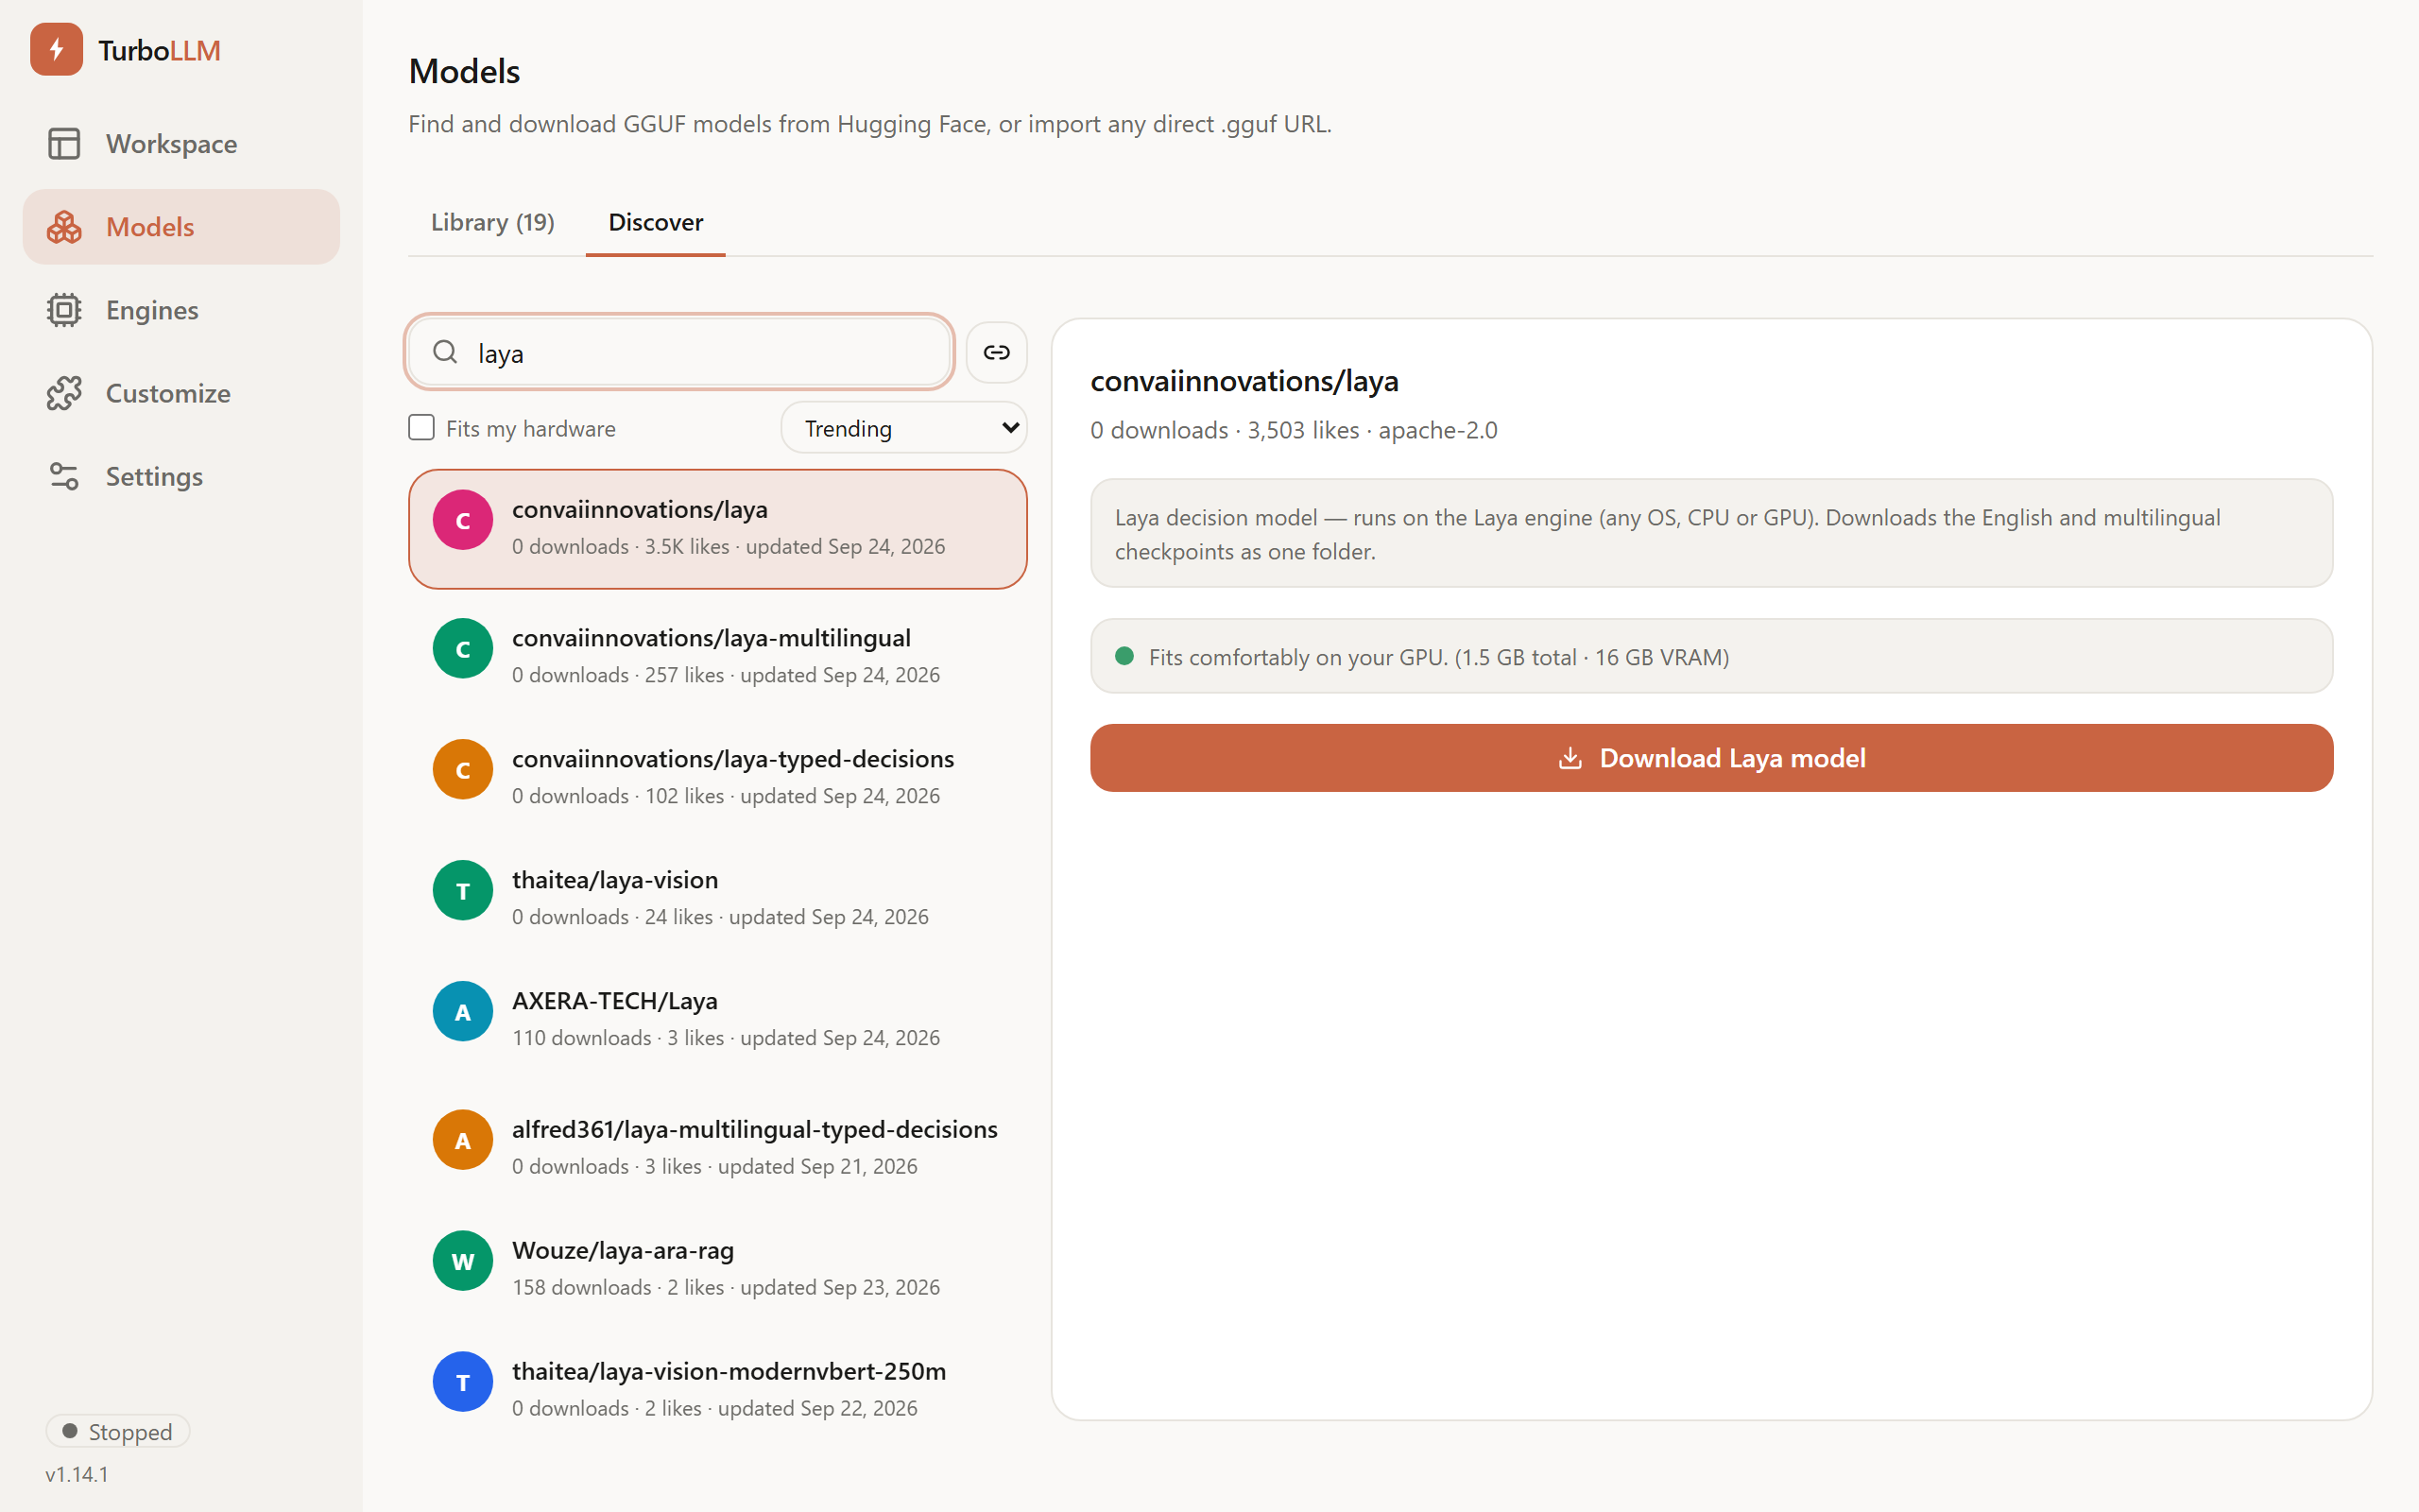Open Engines chip icon in sidebar

(x=64, y=310)
